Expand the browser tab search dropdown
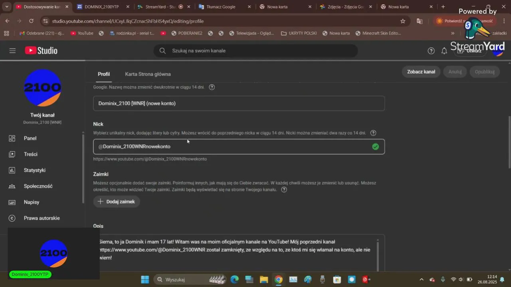 tap(6, 7)
